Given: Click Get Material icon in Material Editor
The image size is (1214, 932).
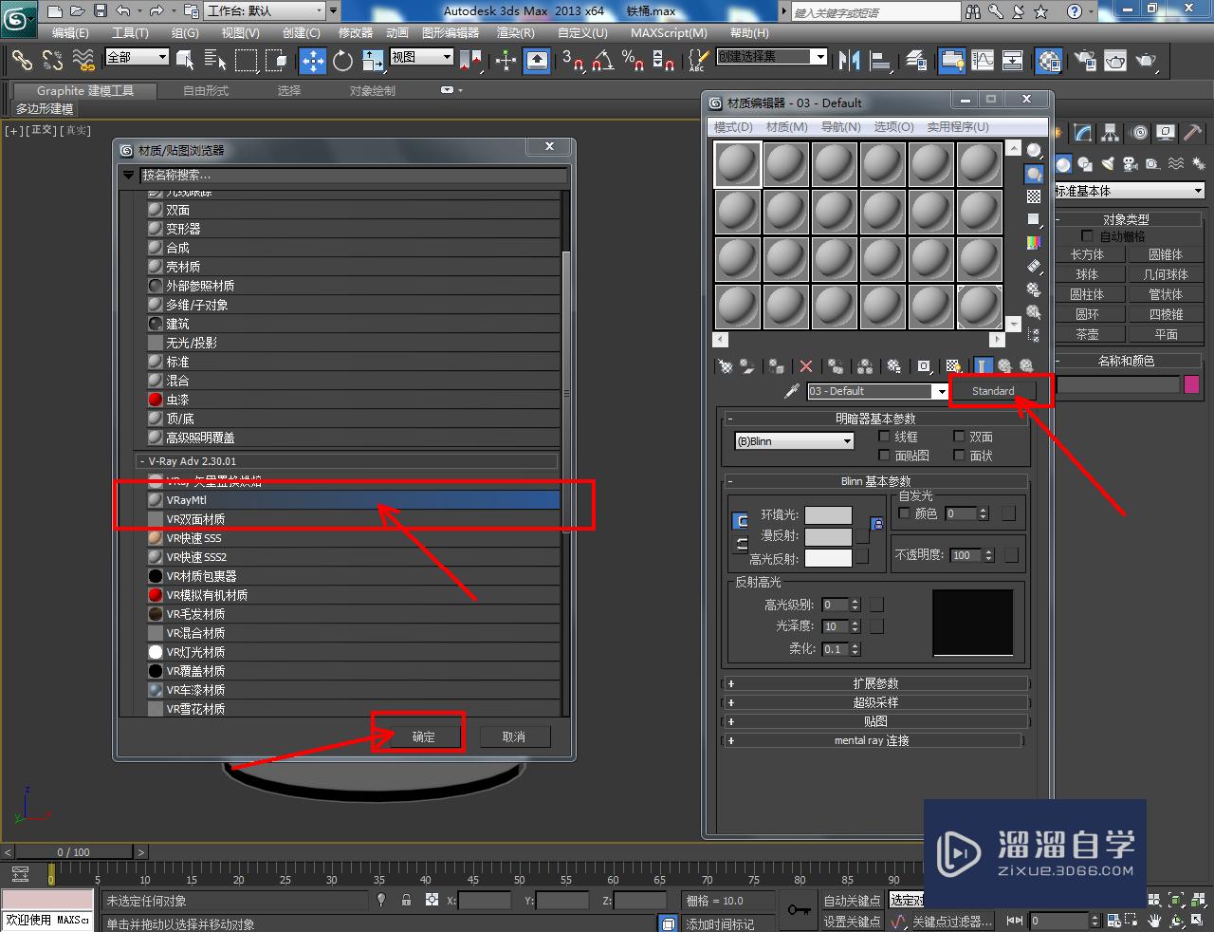Looking at the screenshot, I should pyautogui.click(x=726, y=366).
